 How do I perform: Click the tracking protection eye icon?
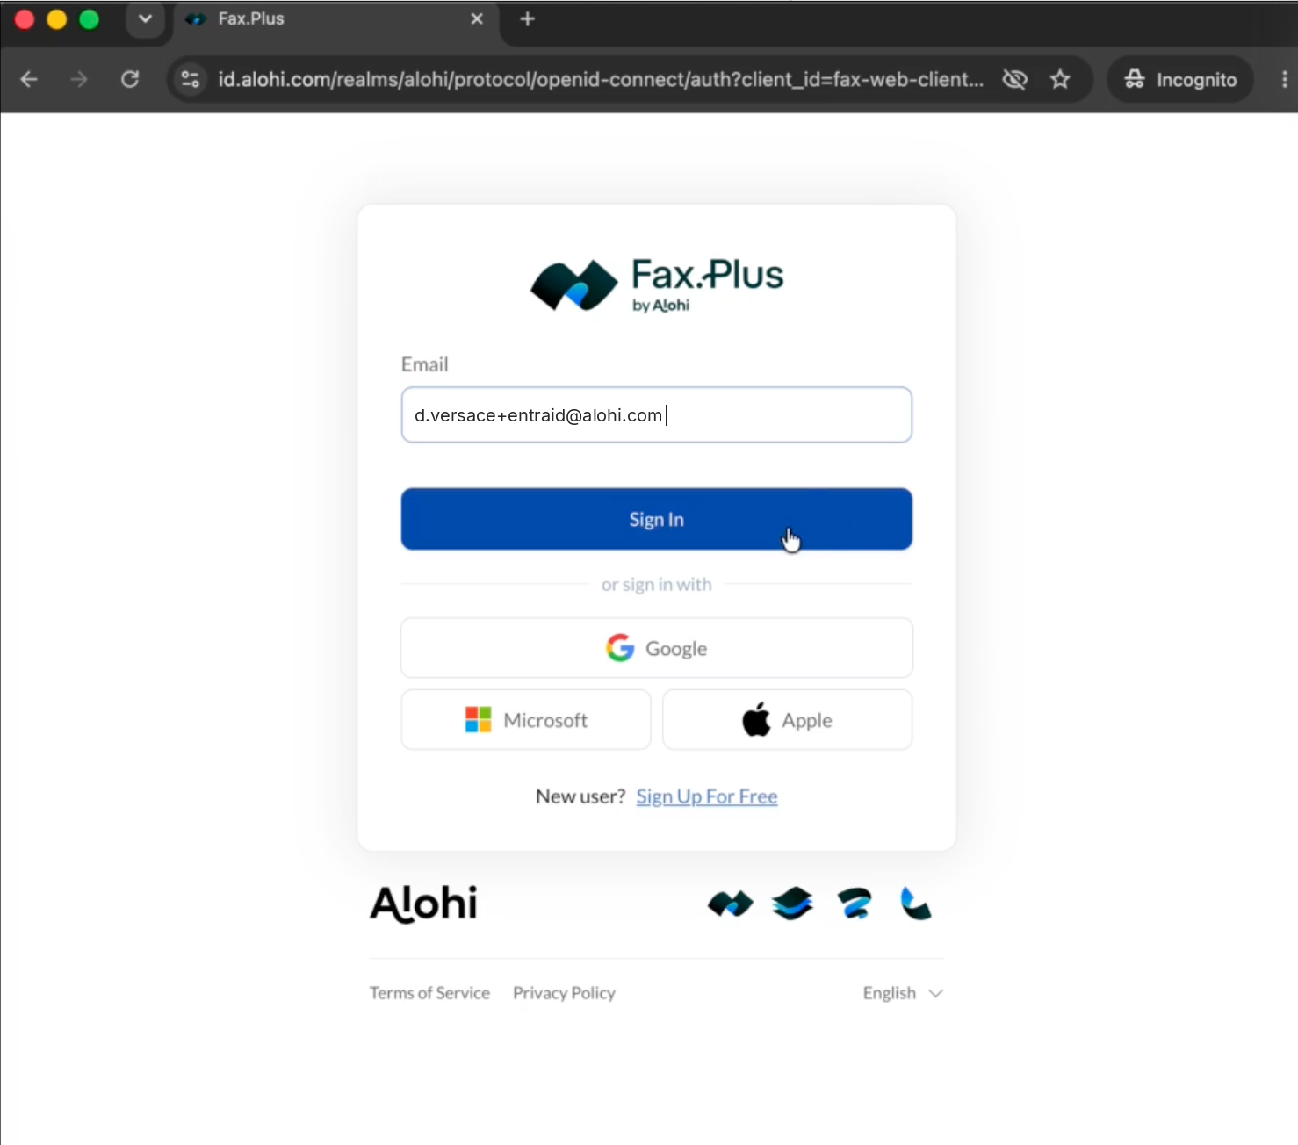1014,79
